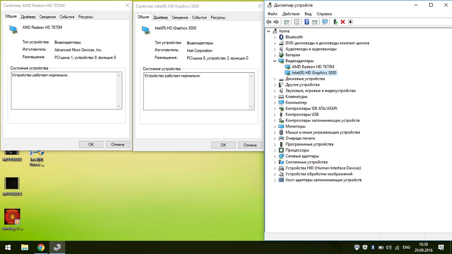Open Ресурсы tab in Intel HD Graphics properties
This screenshot has width=452, height=254.
click(218, 18)
